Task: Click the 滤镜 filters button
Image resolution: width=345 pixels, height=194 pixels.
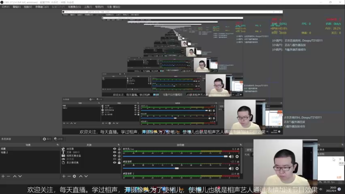Action: [x=58, y=139]
